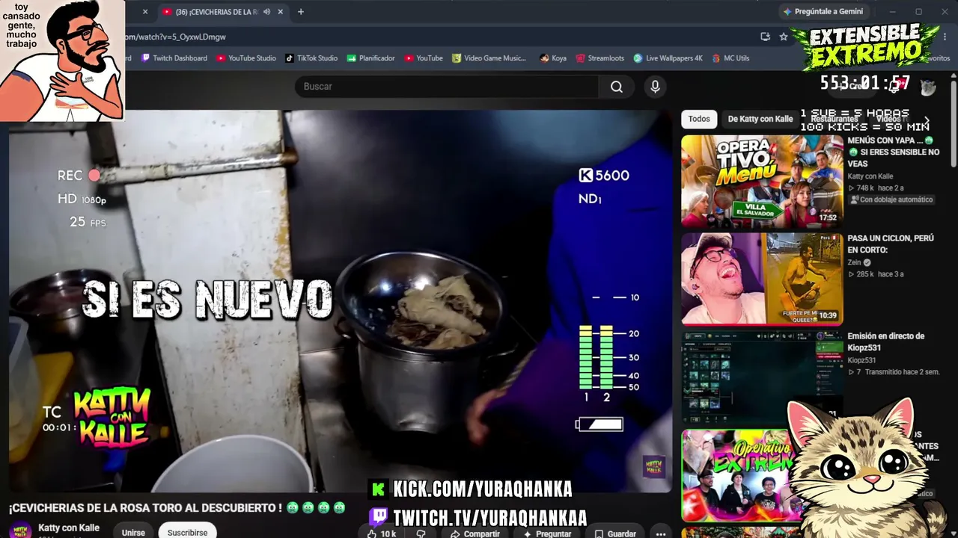
Task: Dislike the video with the thumbs-down icon
Action: pyautogui.click(x=421, y=534)
